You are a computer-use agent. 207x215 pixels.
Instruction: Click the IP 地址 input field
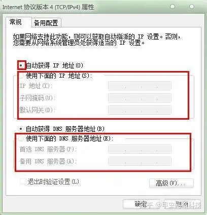pyautogui.click(x=140, y=86)
